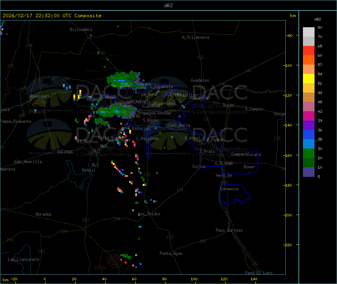
Task: Click the dBZ title at the top
Action: [x=168, y=6]
